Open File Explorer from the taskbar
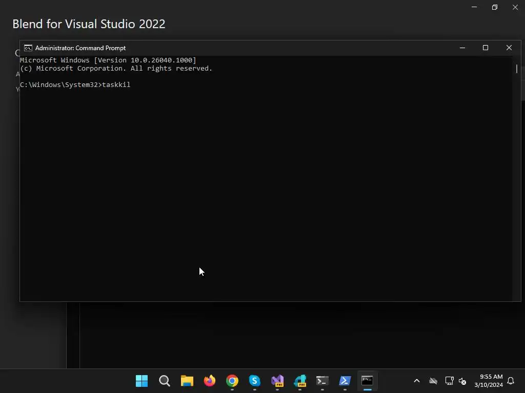Viewport: 525px width, 393px height. coord(187,381)
